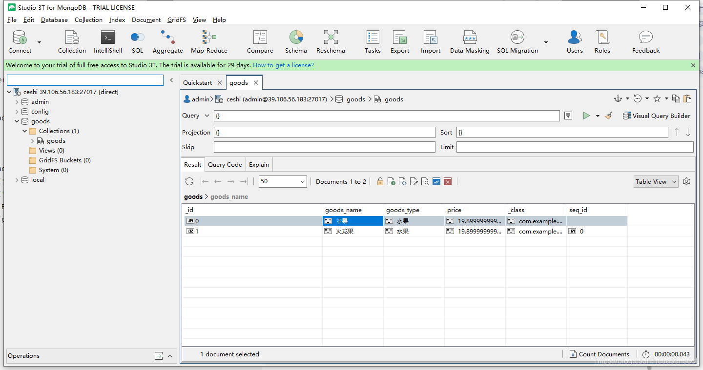This screenshot has width=703, height=370.
Task: Open document search with the magnifier icon
Action: [425, 181]
